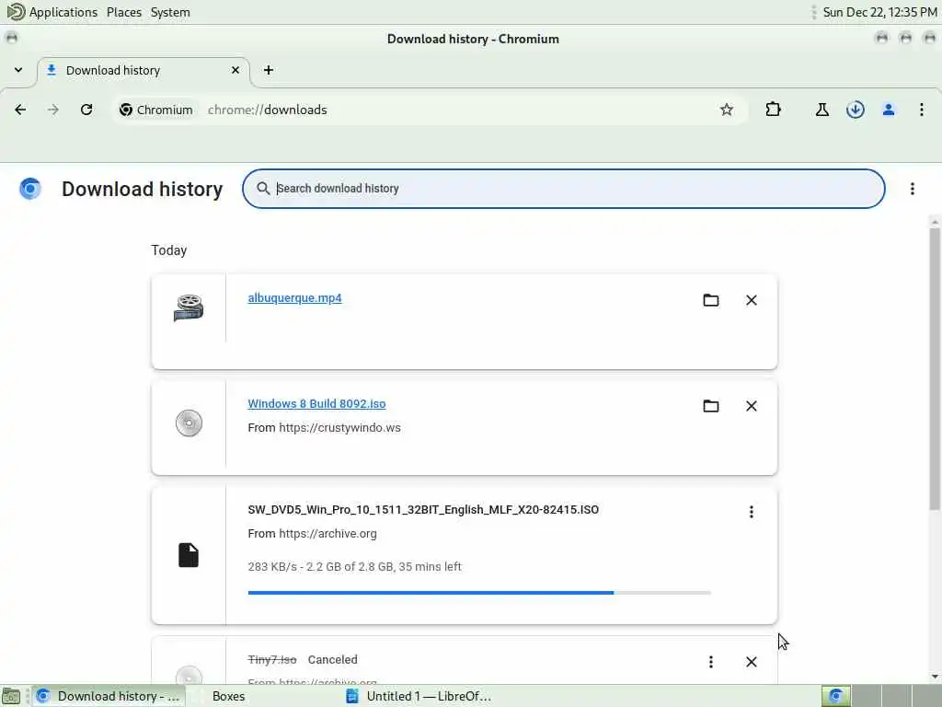Image resolution: width=942 pixels, height=707 pixels.
Task: Click the show desktop icon in bottom panel
Action: [11, 696]
